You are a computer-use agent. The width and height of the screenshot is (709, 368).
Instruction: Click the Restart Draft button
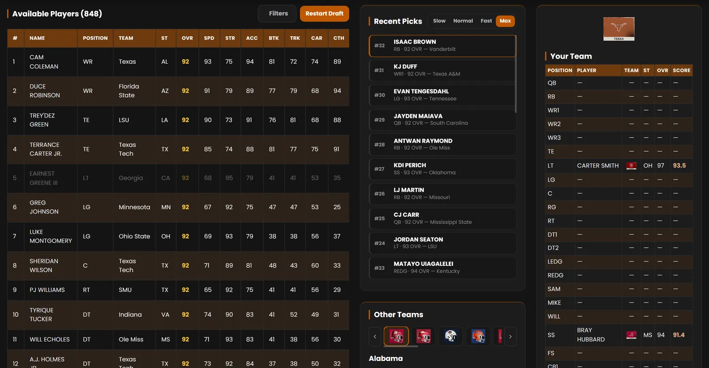pos(324,14)
